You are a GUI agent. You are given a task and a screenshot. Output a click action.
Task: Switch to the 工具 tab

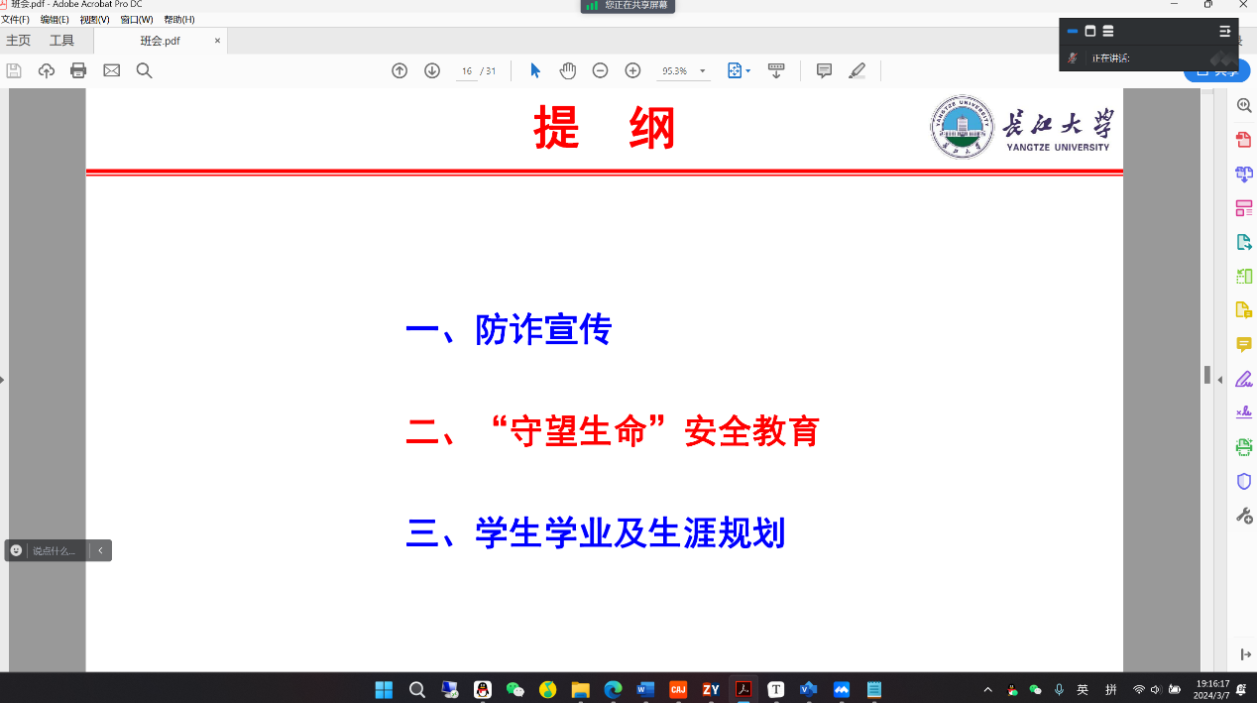click(x=62, y=41)
